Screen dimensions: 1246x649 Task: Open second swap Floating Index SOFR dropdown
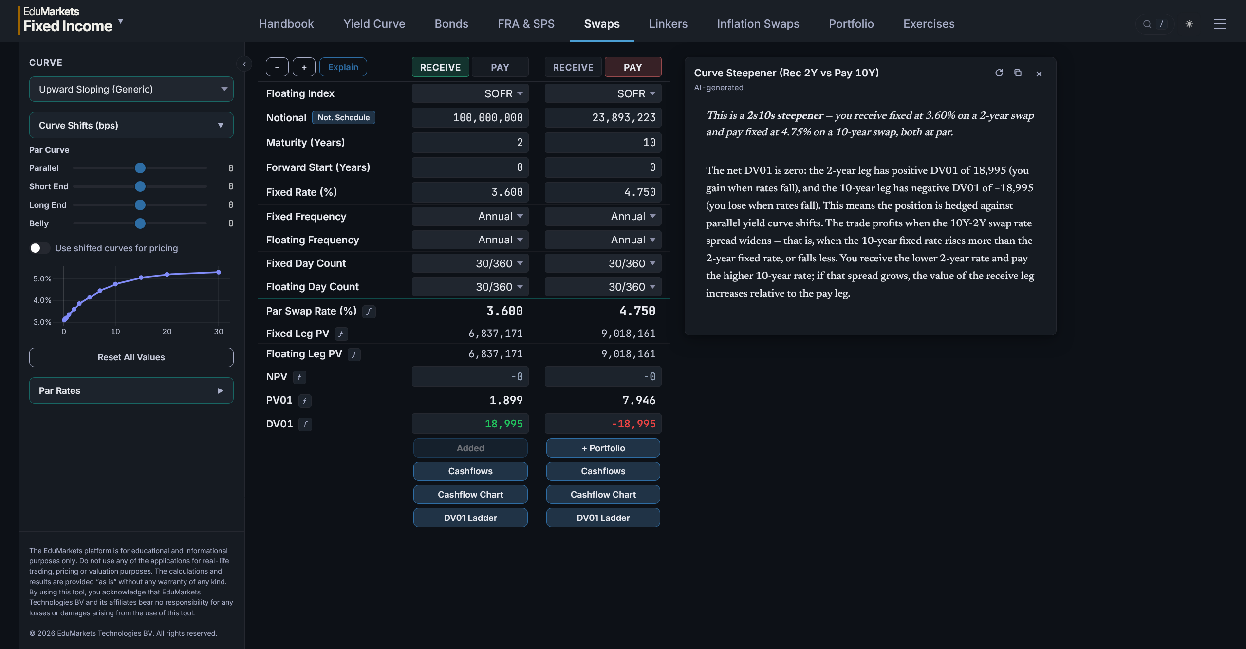(603, 93)
